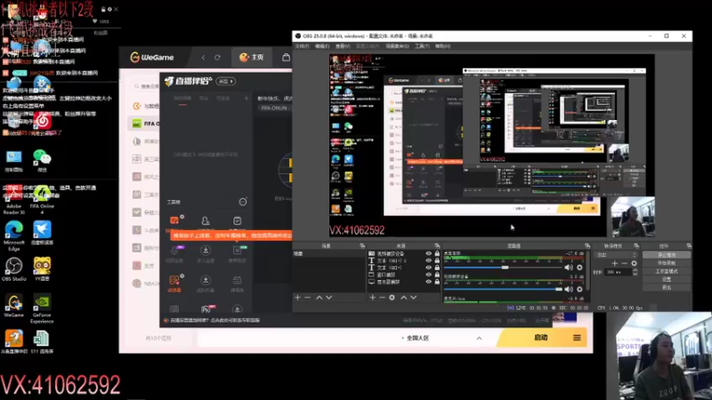Click Studio Mode button in OBS

(666, 271)
